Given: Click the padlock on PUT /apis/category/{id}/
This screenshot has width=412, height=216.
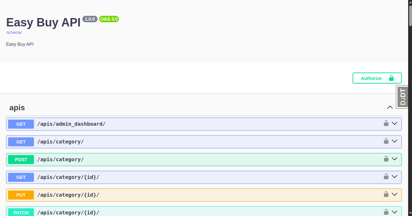Looking at the screenshot, I should pos(386,194).
